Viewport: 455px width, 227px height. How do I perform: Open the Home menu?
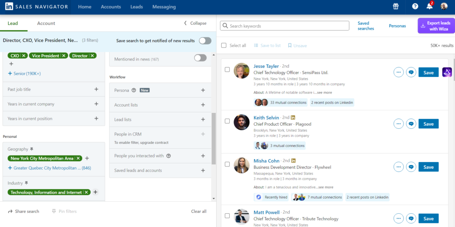(x=85, y=7)
